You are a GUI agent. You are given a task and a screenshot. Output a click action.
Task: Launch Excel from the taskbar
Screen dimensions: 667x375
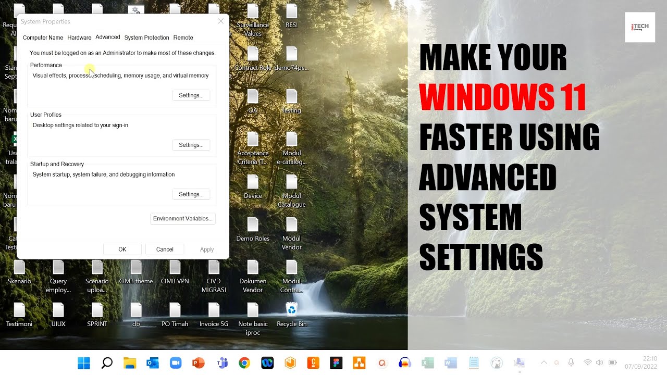[428, 363]
